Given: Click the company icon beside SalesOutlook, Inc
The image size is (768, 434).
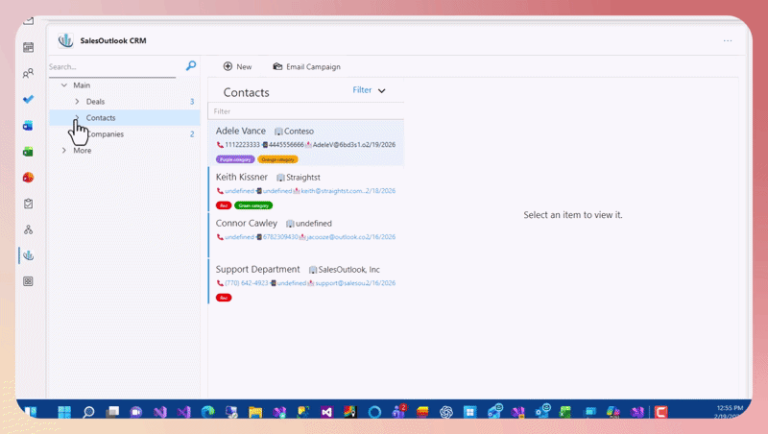Looking at the screenshot, I should tap(313, 270).
